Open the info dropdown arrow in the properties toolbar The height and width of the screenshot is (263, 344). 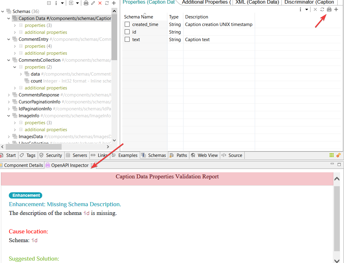307,10
